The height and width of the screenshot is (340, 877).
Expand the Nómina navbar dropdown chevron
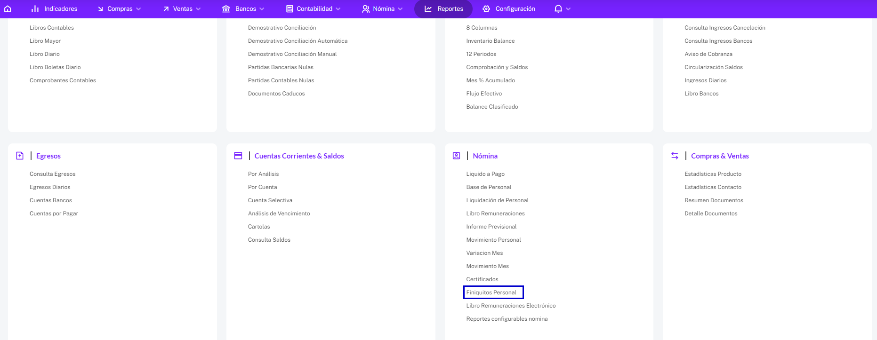tap(400, 9)
